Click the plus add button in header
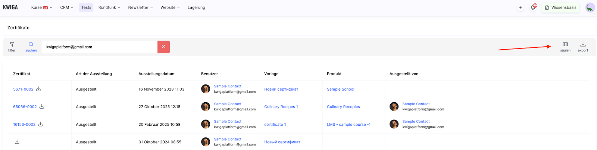Viewport: 597px width, 150px height. pyautogui.click(x=520, y=7)
